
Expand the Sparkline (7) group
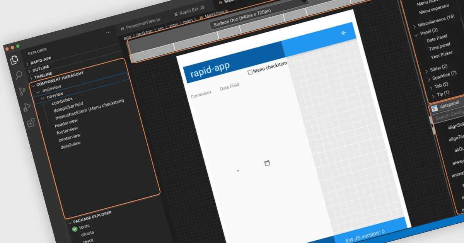coord(428,80)
